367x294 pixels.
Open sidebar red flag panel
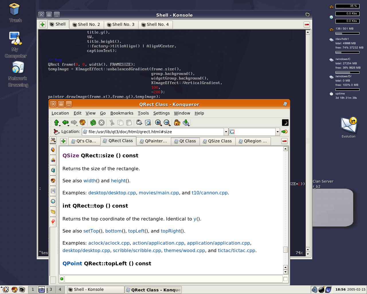tap(53, 222)
